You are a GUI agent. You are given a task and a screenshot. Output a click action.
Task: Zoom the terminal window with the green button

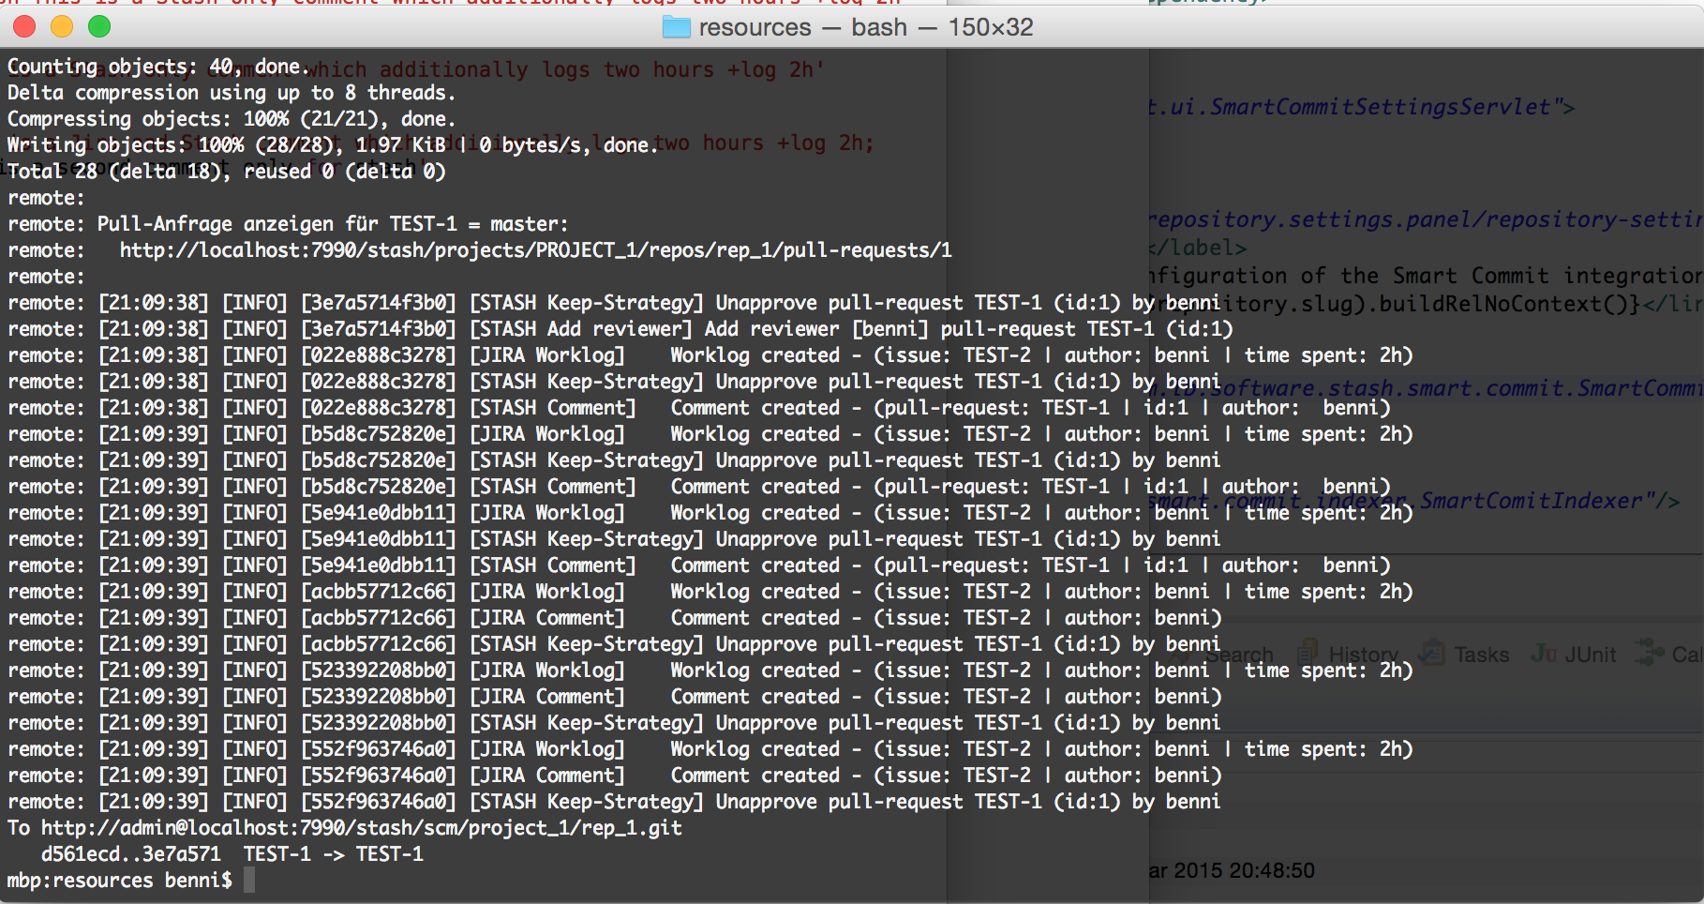pos(99,26)
